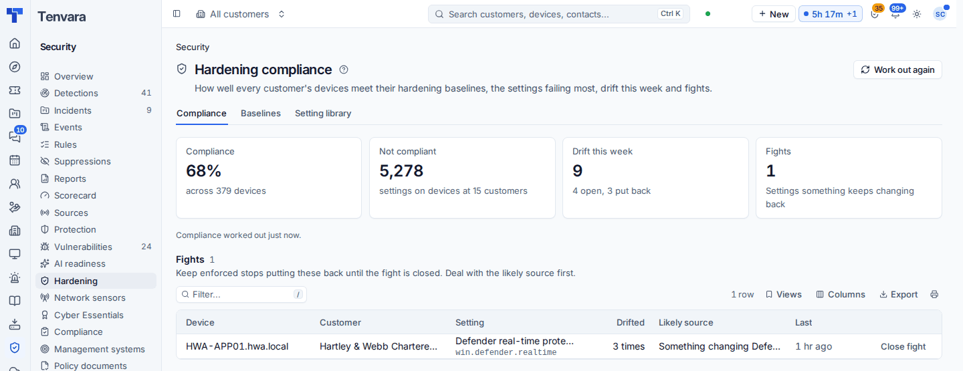
Task: Open the compass explore icon in rail
Action: [15, 67]
